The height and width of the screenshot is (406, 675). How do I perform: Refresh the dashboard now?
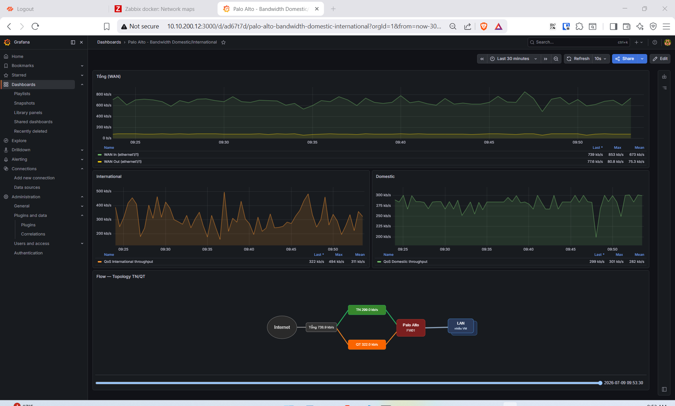click(578, 59)
